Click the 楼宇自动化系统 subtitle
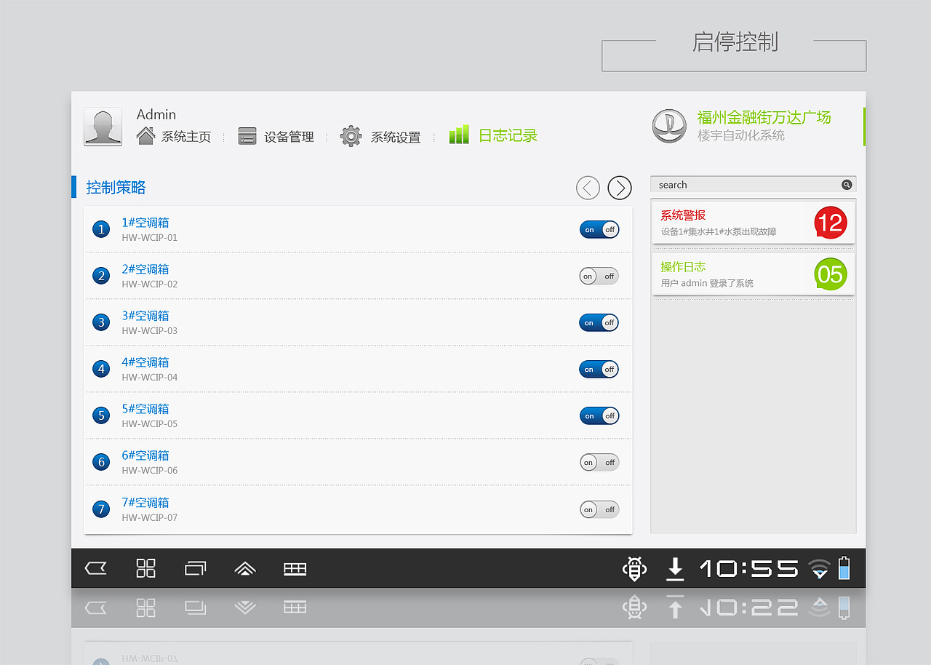This screenshot has height=665, width=931. click(x=741, y=136)
